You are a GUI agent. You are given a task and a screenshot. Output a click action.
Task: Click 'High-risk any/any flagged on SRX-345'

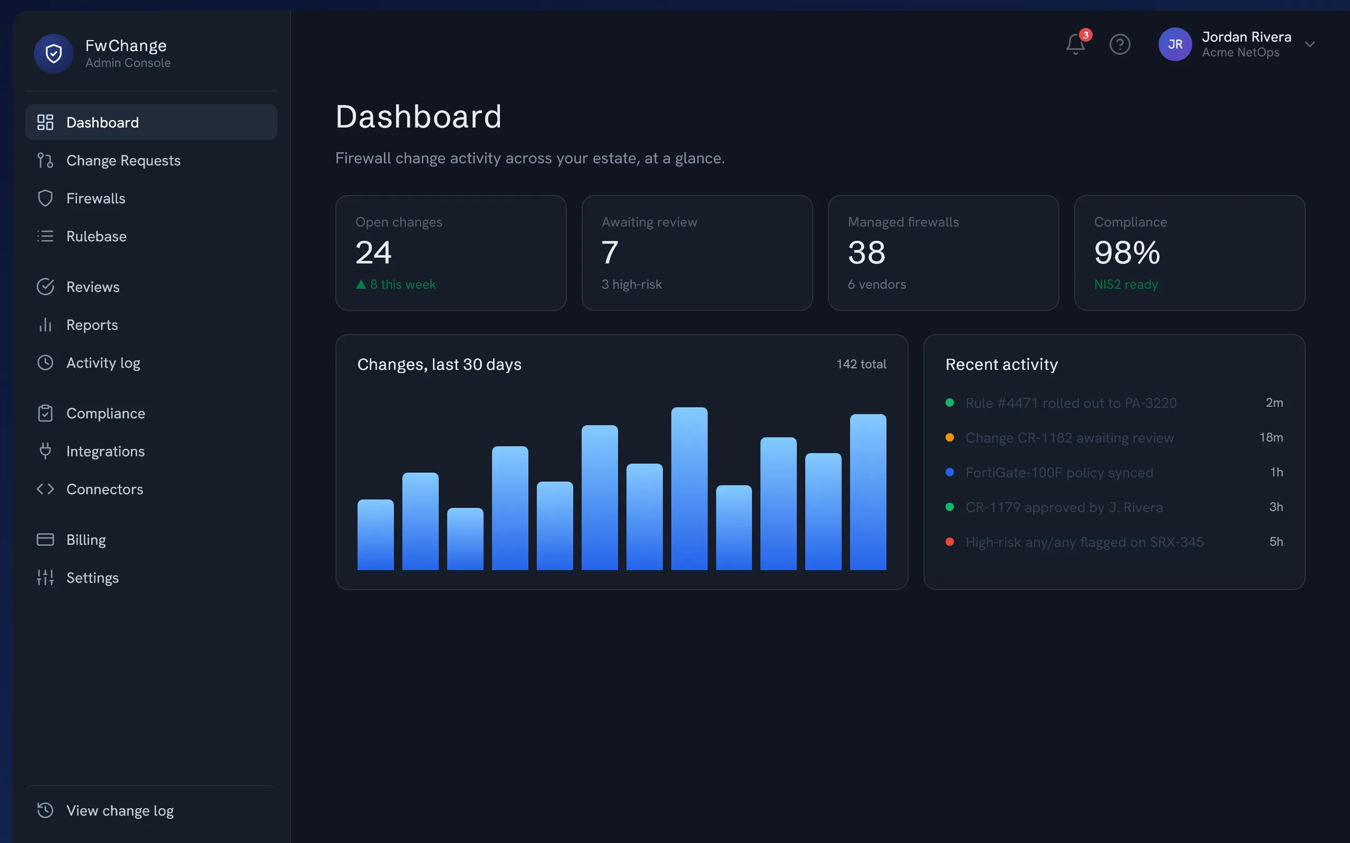pos(1084,542)
